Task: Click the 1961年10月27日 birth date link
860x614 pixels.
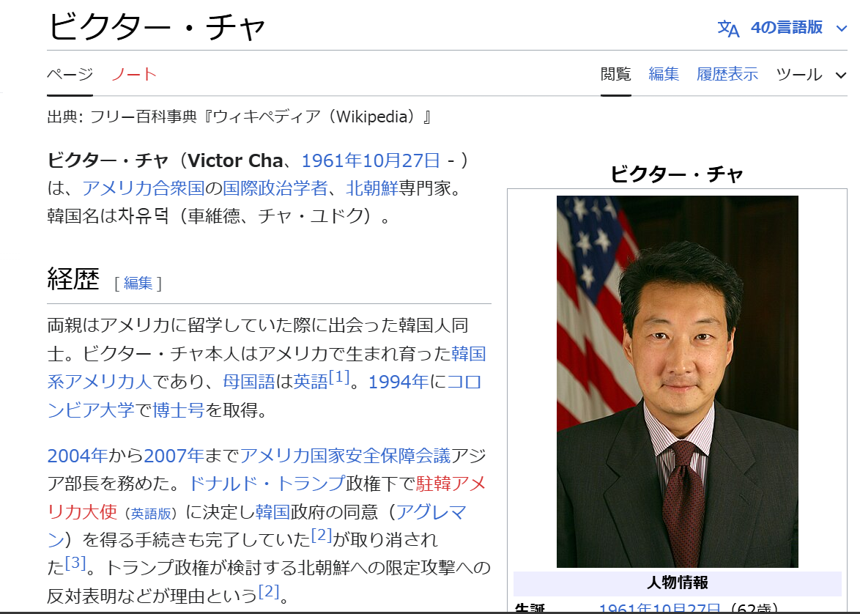Action: [371, 160]
